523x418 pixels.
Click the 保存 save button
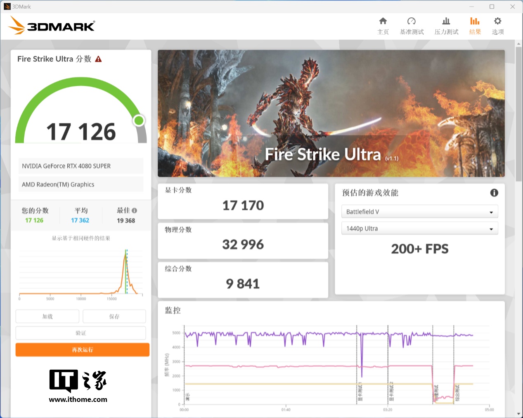114,316
